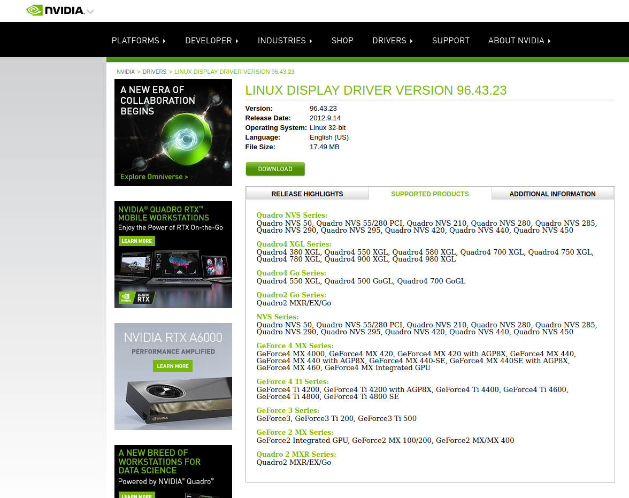Click the NVIDIA breadcrumb link
Screen dimensions: 629x498
point(126,72)
